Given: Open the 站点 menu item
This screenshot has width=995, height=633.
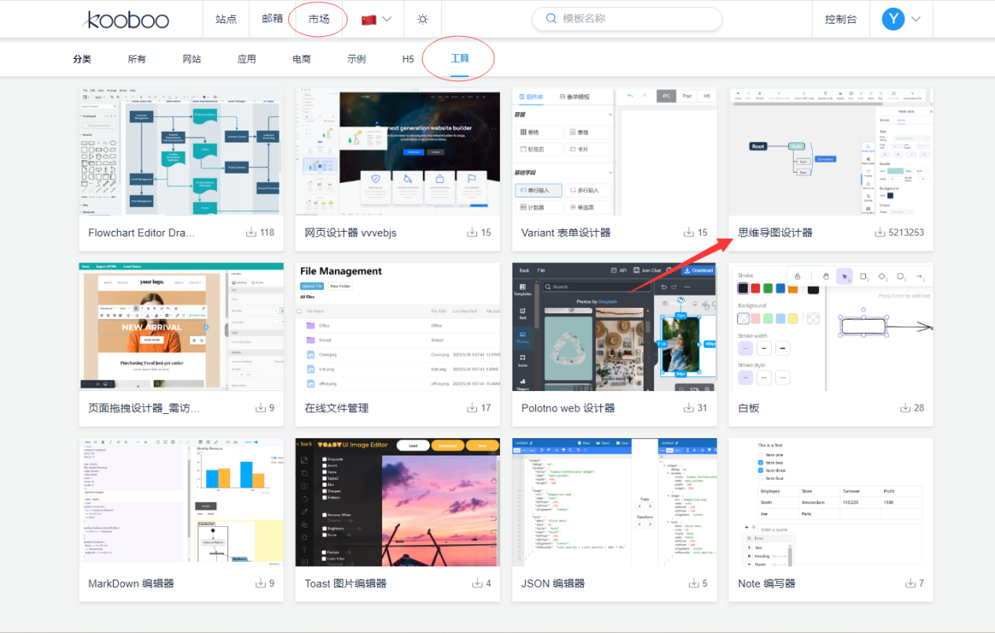Looking at the screenshot, I should (x=226, y=19).
